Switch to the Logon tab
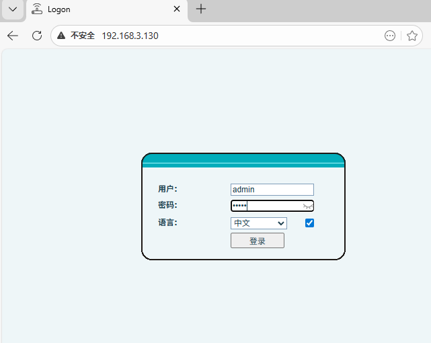 (x=101, y=9)
